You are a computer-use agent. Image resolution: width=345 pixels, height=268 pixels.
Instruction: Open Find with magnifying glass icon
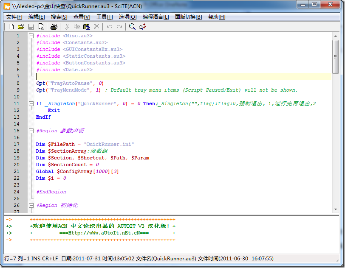pos(132,27)
